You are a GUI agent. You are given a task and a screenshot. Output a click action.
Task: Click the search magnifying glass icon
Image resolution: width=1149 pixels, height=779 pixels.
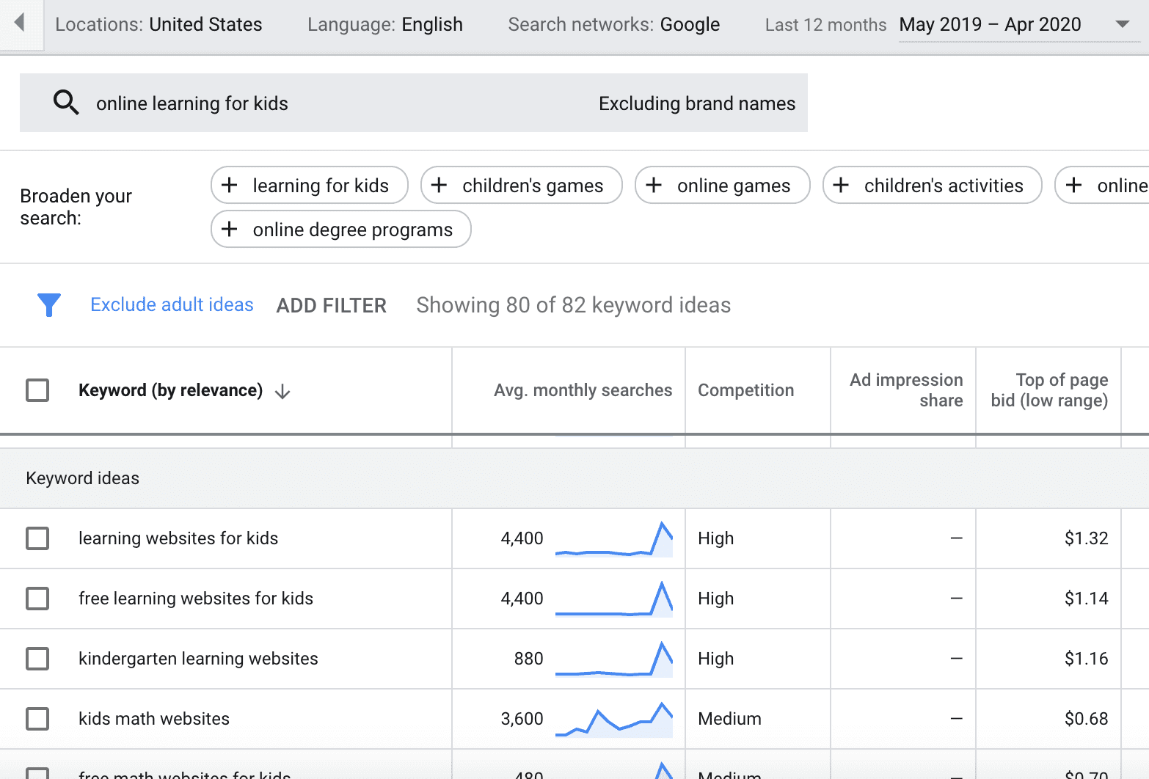click(66, 103)
